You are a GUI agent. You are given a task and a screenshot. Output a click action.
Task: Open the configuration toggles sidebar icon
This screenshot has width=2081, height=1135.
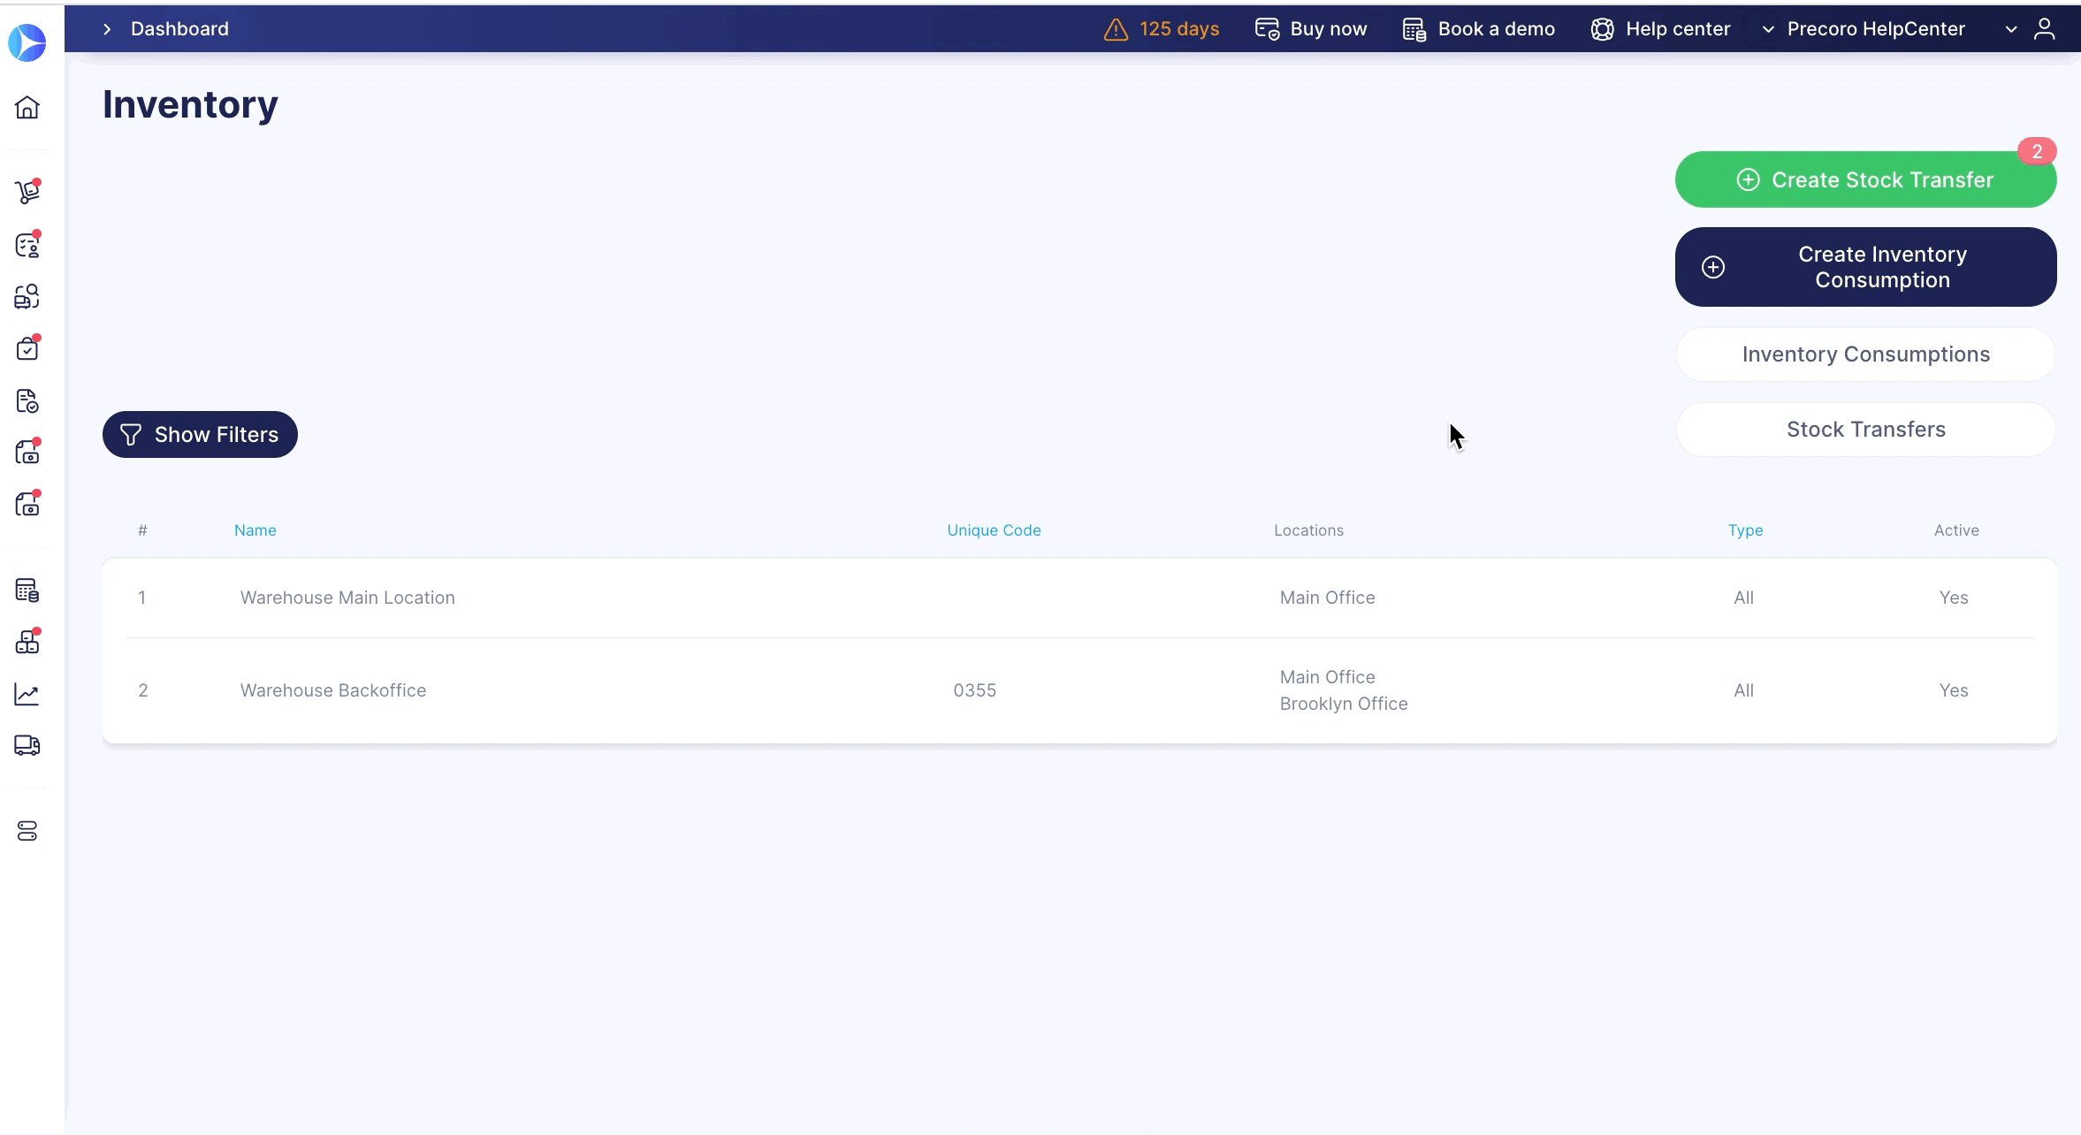27,831
